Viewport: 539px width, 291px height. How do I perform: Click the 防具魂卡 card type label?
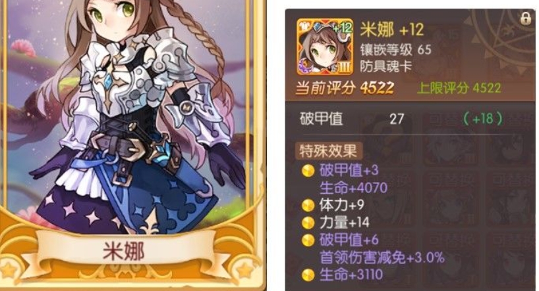point(385,66)
